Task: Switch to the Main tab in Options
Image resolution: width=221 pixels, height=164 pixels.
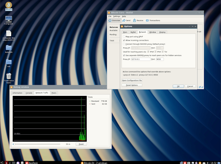Action: click(x=125, y=32)
